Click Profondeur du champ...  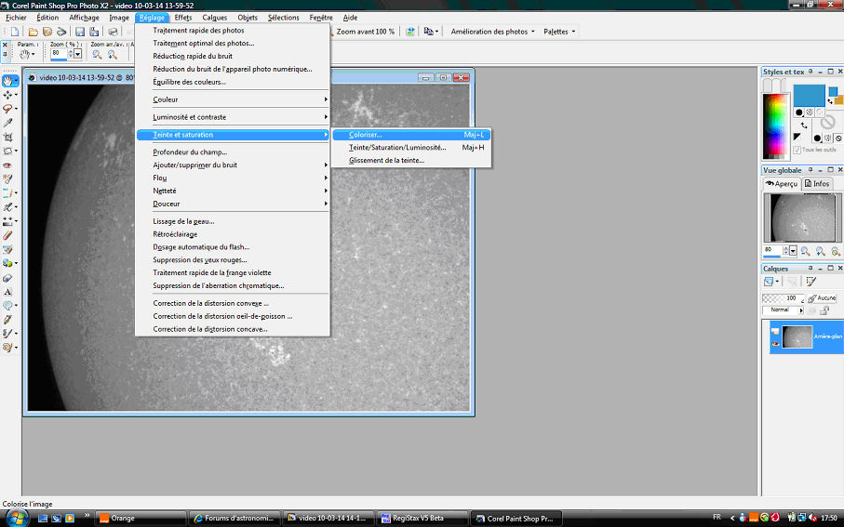(190, 152)
